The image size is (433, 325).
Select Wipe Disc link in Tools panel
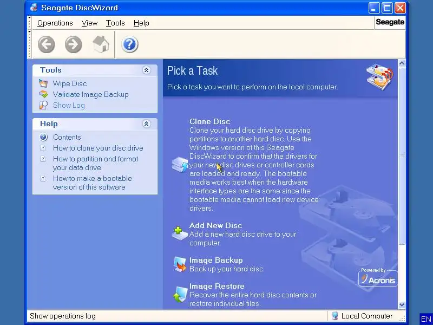[x=70, y=83]
